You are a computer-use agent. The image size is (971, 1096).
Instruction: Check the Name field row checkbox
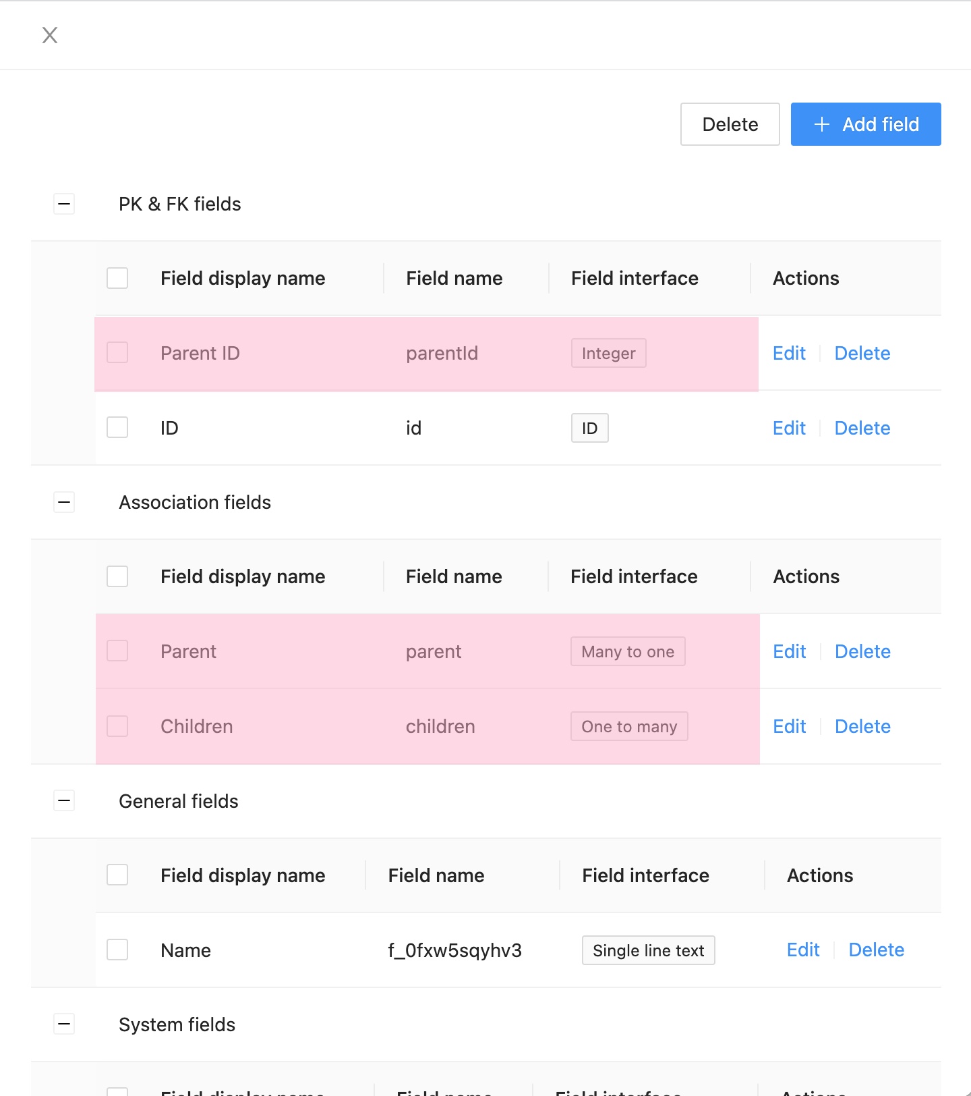117,950
